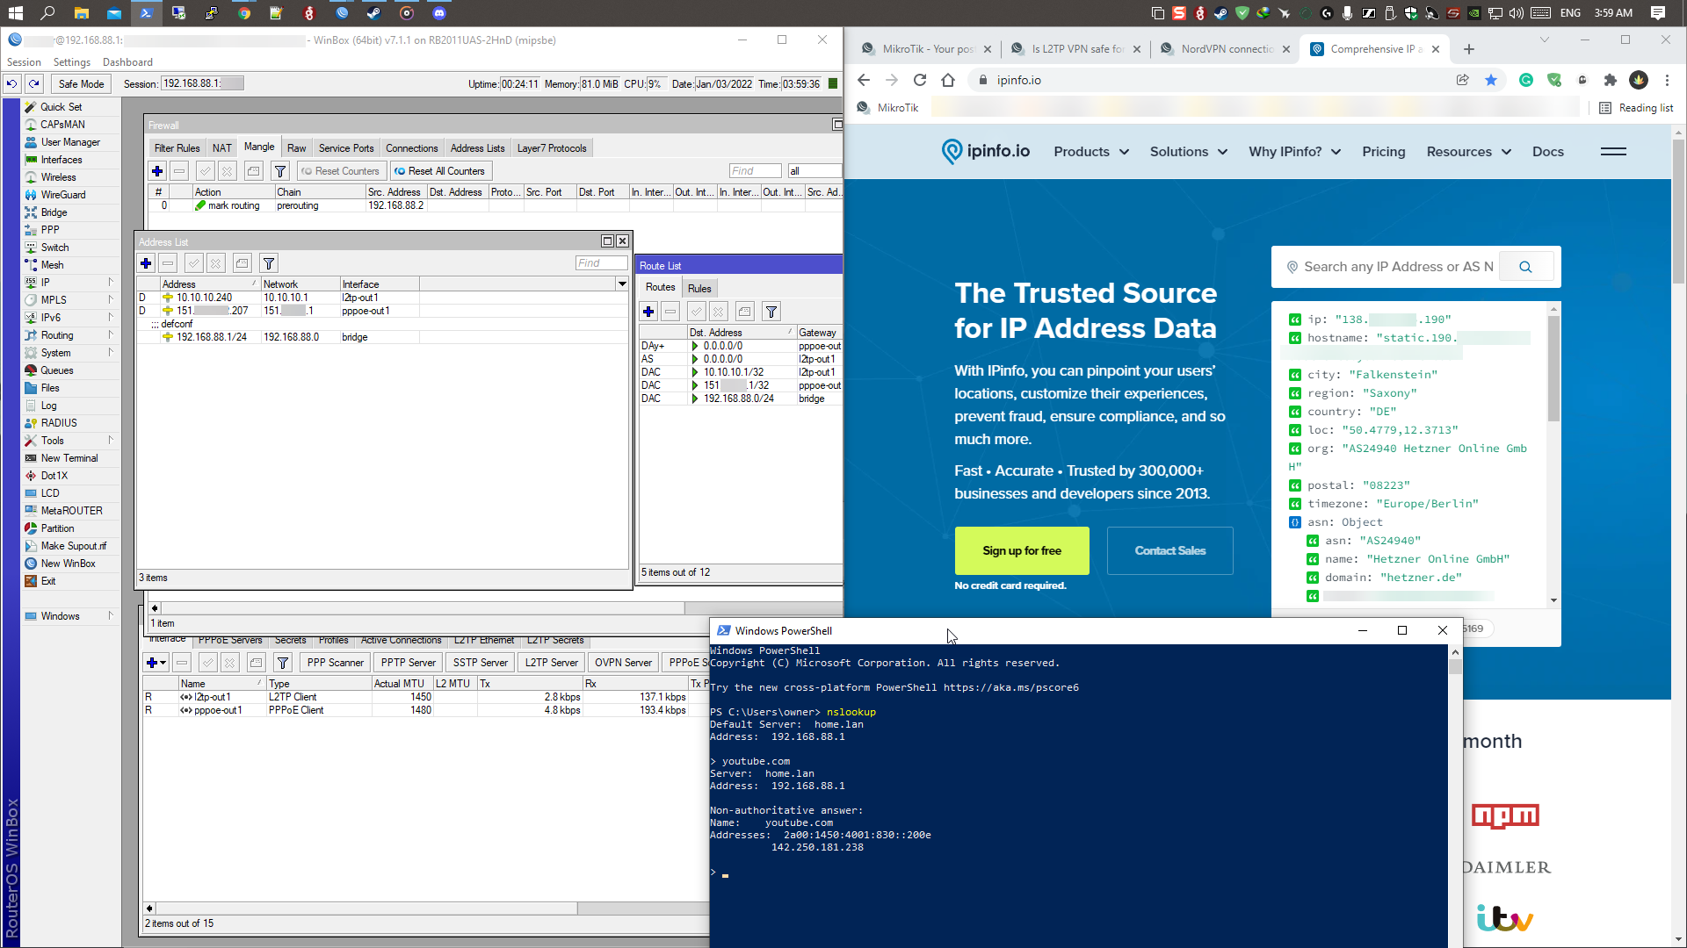This screenshot has height=948, width=1687.
Task: Open the 'all' dropdown in Firewall window
Action: (x=815, y=171)
